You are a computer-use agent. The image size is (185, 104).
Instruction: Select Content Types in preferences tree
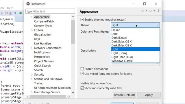(x=43, y=26)
